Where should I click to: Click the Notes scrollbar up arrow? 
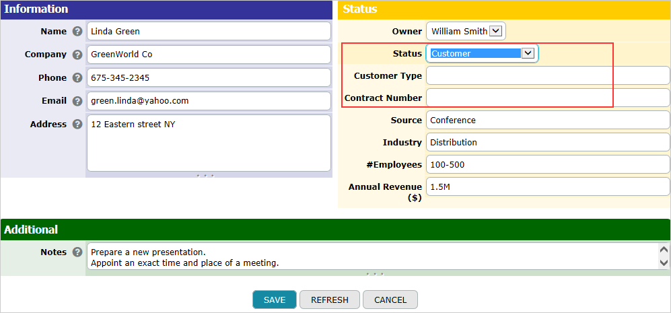tap(664, 250)
